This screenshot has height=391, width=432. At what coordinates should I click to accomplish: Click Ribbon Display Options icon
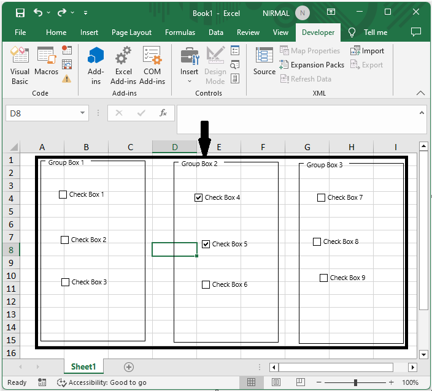(x=331, y=12)
